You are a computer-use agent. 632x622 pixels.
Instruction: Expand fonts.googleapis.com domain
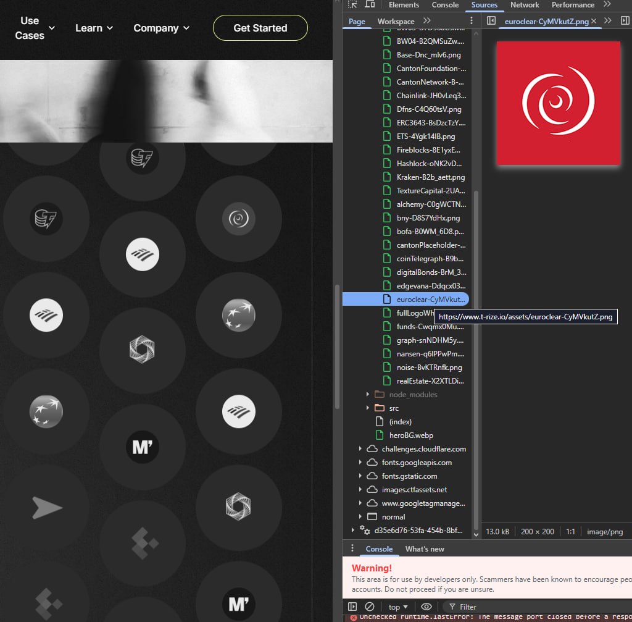coord(360,462)
